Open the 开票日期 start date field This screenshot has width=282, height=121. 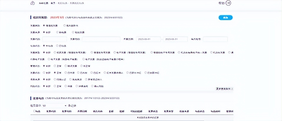pos(148,39)
